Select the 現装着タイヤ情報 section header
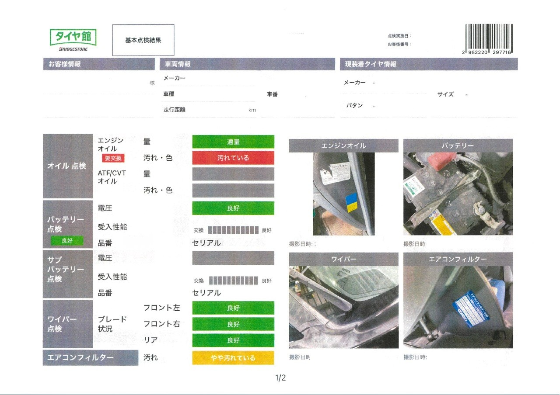Screen dimensions: 560x395 tap(428, 64)
